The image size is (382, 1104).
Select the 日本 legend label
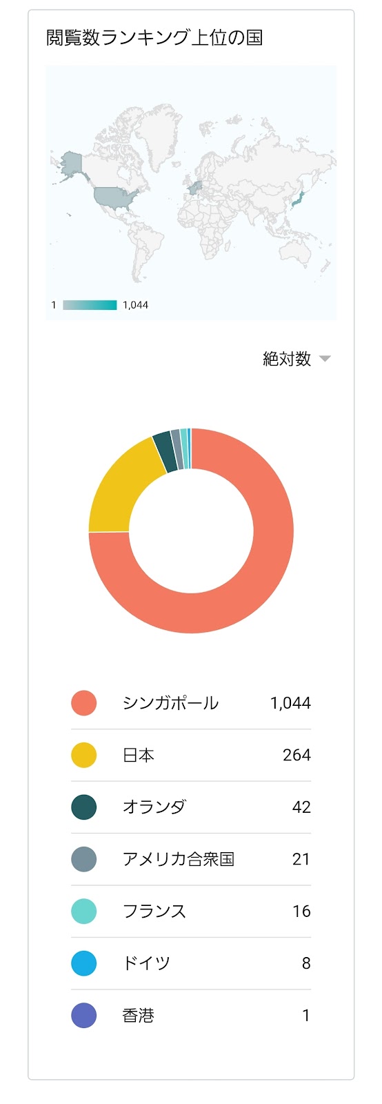[x=138, y=755]
